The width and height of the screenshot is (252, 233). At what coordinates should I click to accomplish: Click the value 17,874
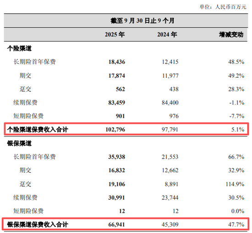(x=117, y=76)
